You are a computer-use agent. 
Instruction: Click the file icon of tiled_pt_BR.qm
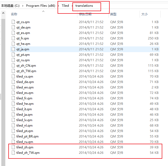click(13, 136)
